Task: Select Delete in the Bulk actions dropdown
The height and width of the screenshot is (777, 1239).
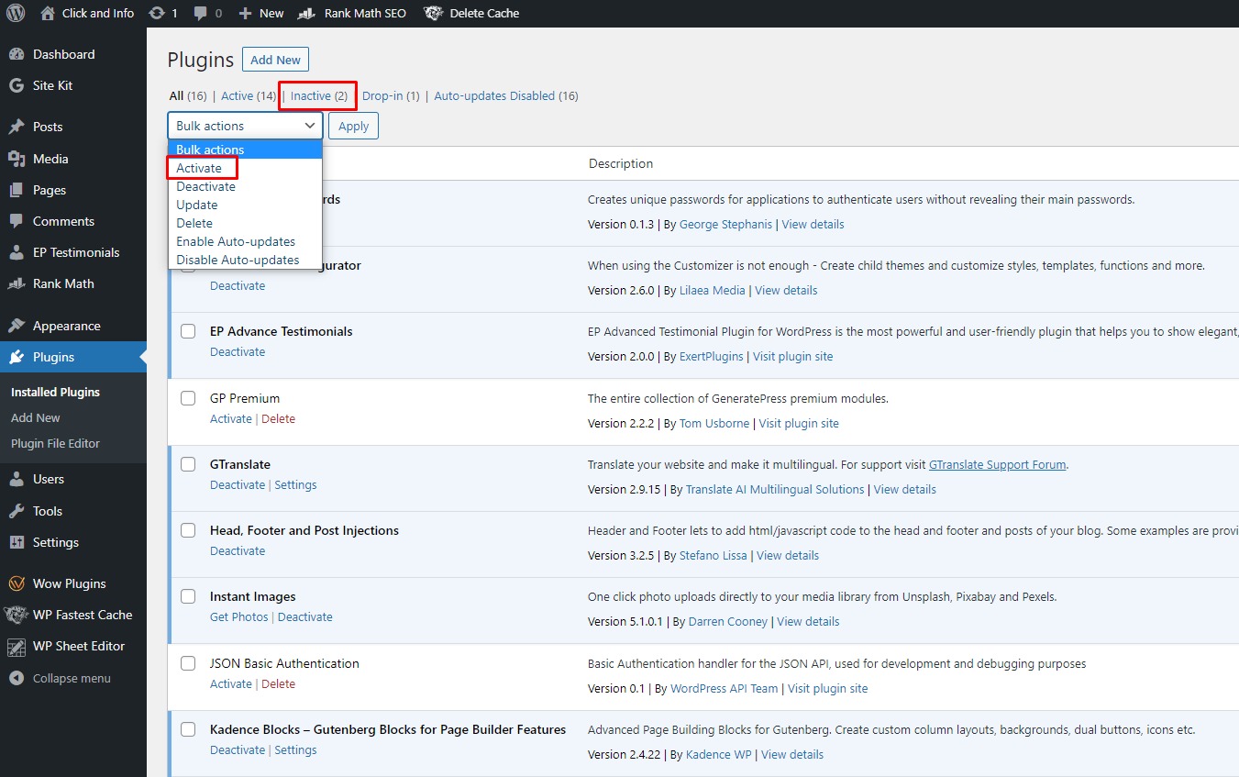Action: pos(194,223)
